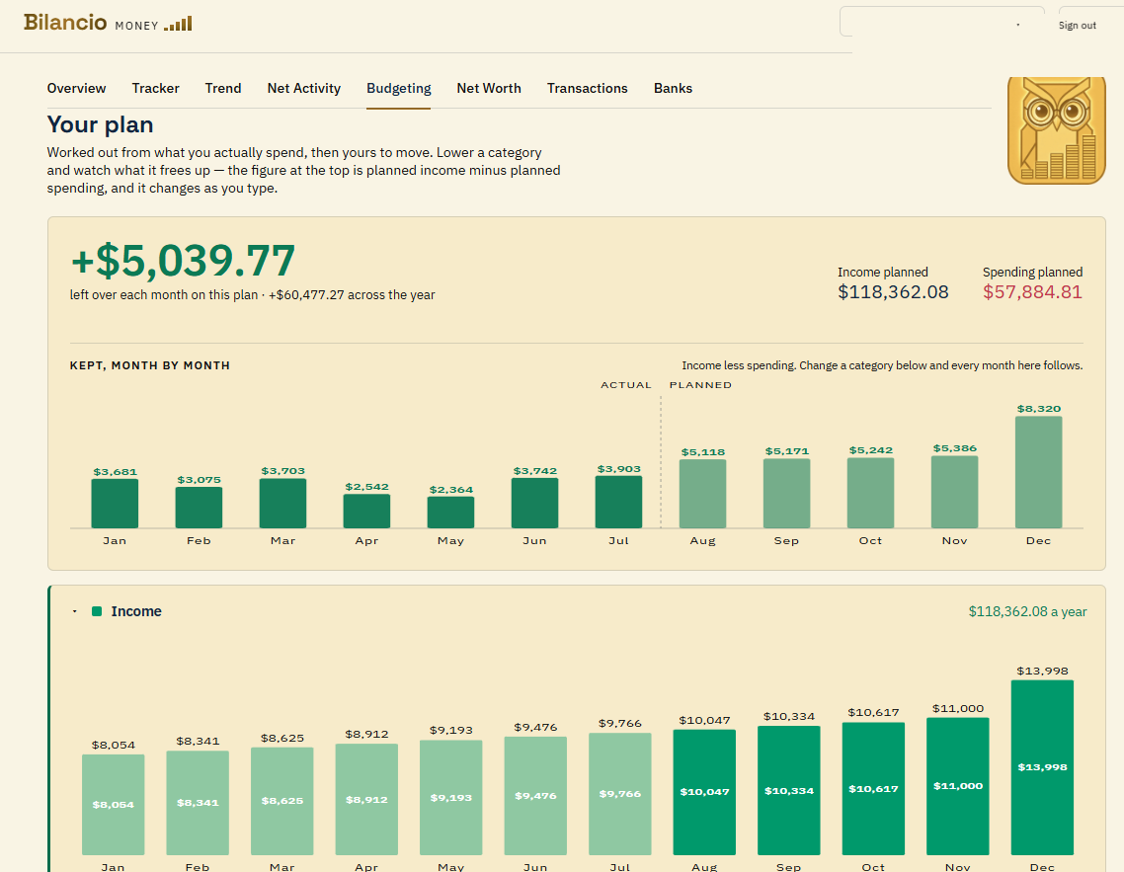Select the April income bar $8,912
This screenshot has width=1124, height=872.
366,799
